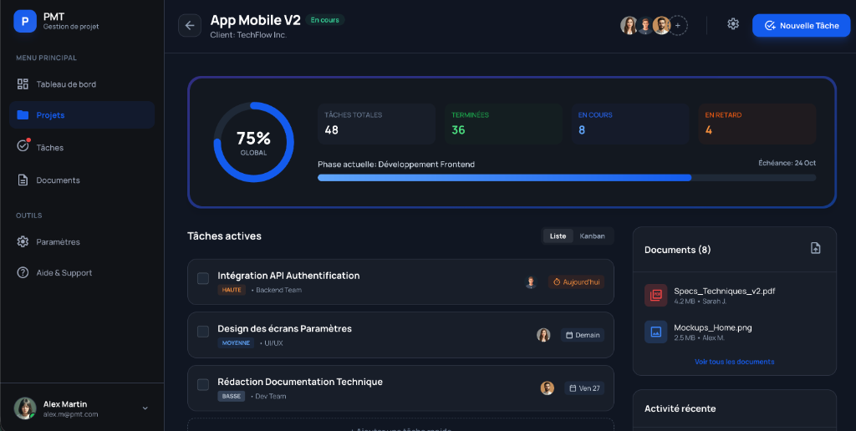The width and height of the screenshot is (856, 431).
Task: Switch to the Kanban view
Action: (x=592, y=236)
